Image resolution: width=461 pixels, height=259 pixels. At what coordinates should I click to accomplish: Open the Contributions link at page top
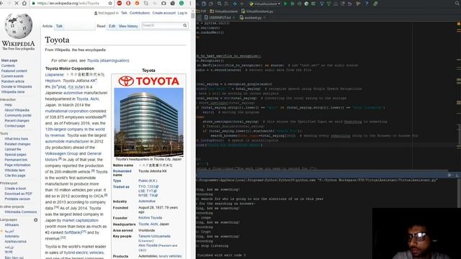tap(140, 13)
